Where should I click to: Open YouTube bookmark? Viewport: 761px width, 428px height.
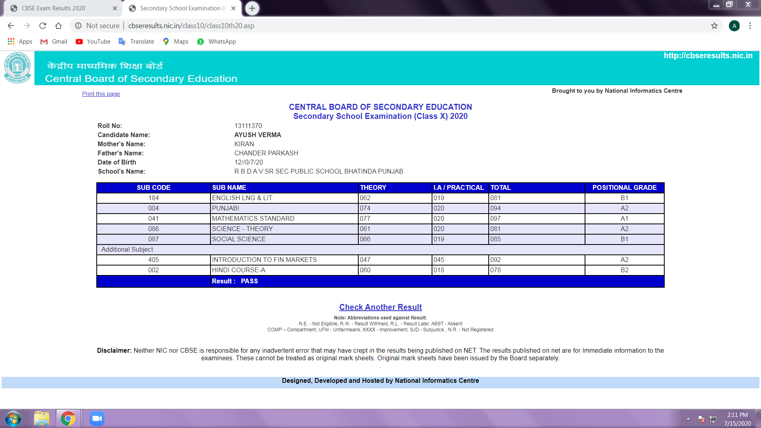pyautogui.click(x=93, y=42)
